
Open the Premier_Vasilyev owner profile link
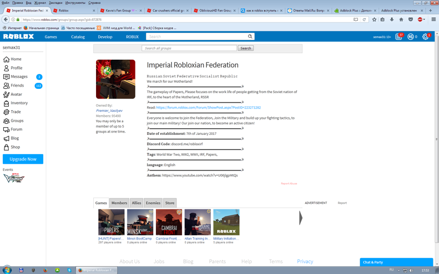tap(109, 111)
